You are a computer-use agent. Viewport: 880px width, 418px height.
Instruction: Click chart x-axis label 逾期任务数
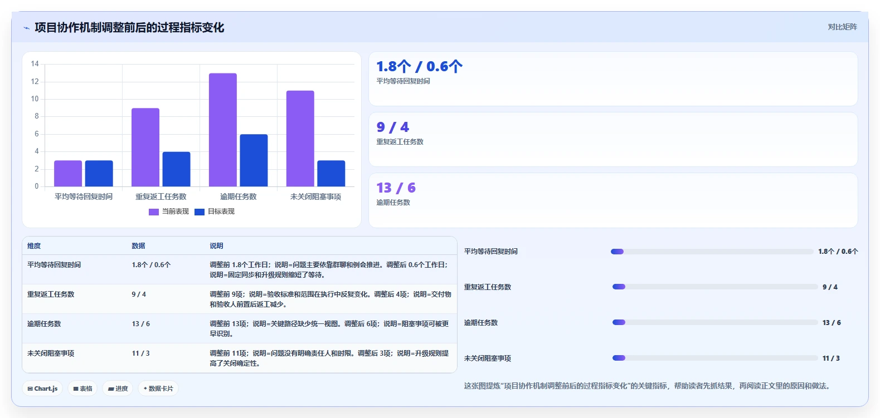point(239,196)
